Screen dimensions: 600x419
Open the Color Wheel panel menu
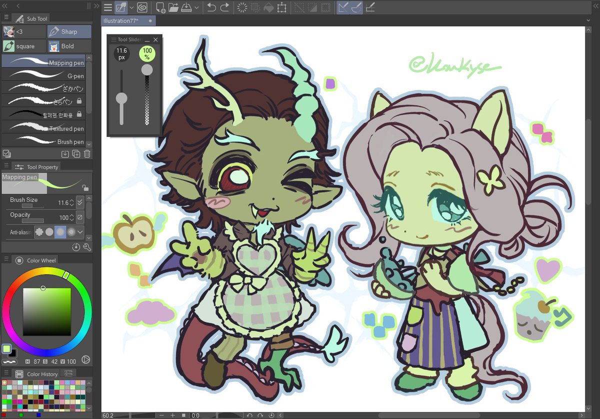click(x=6, y=259)
